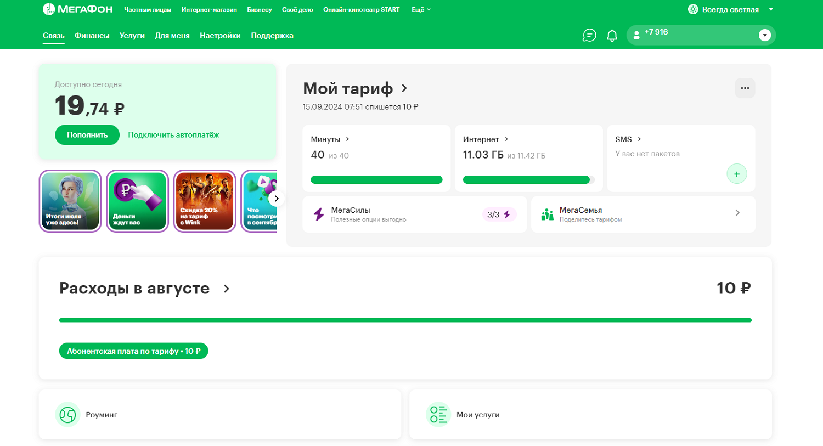
Task: Show next stories with arrow
Action: [x=276, y=199]
